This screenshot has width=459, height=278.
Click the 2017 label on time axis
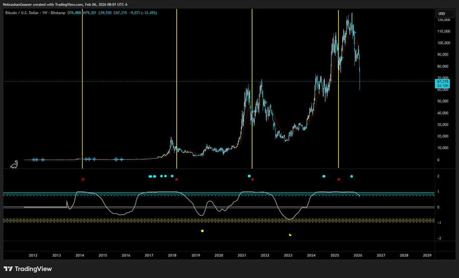[149, 255]
